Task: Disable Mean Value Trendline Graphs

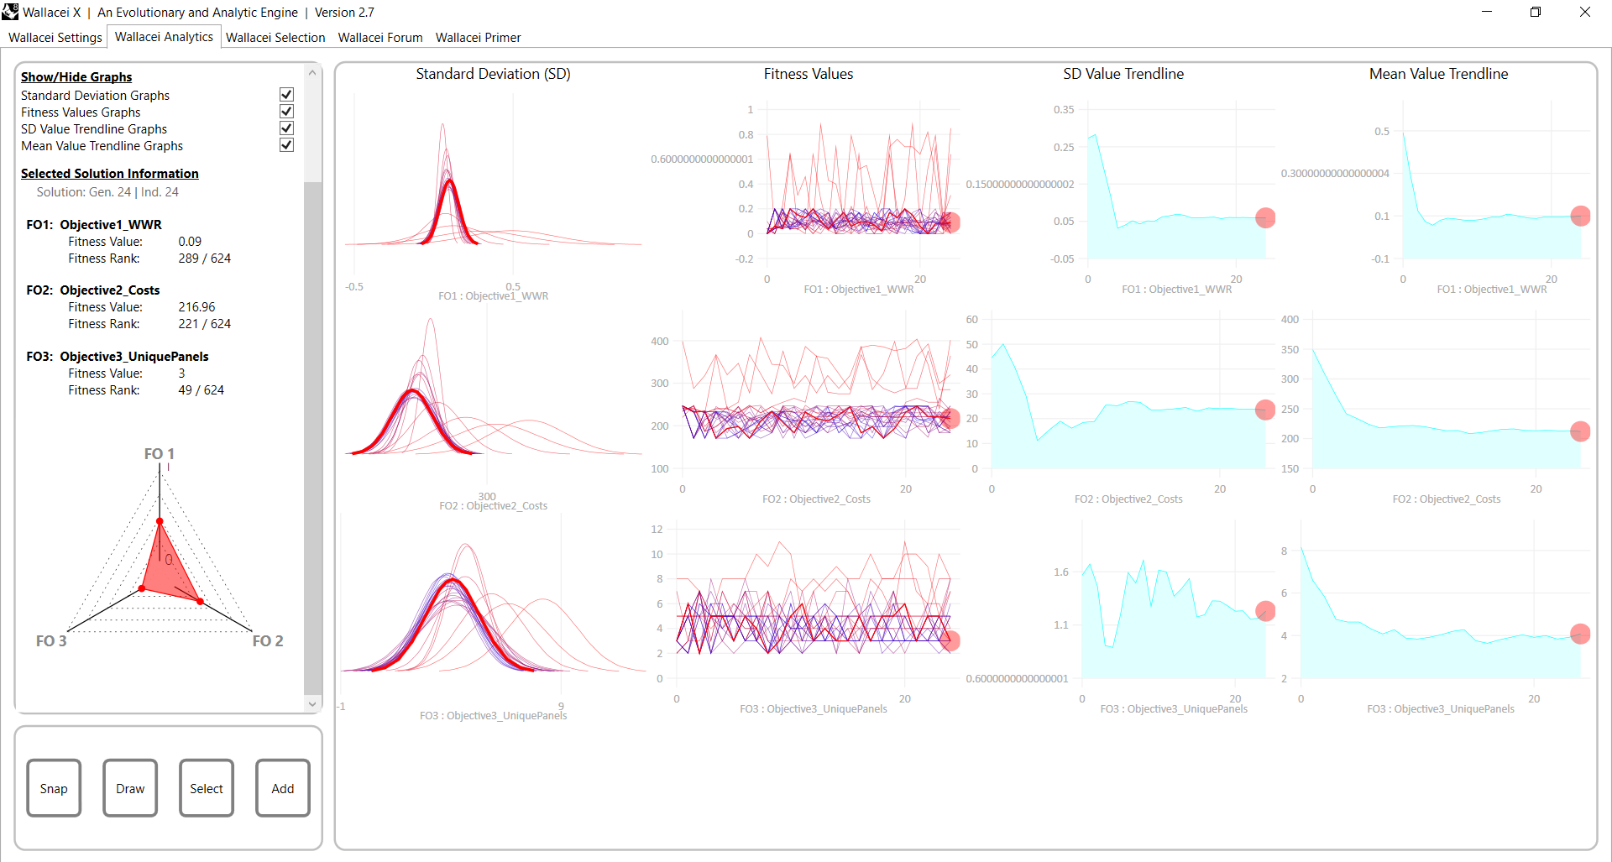Action: pos(286,144)
